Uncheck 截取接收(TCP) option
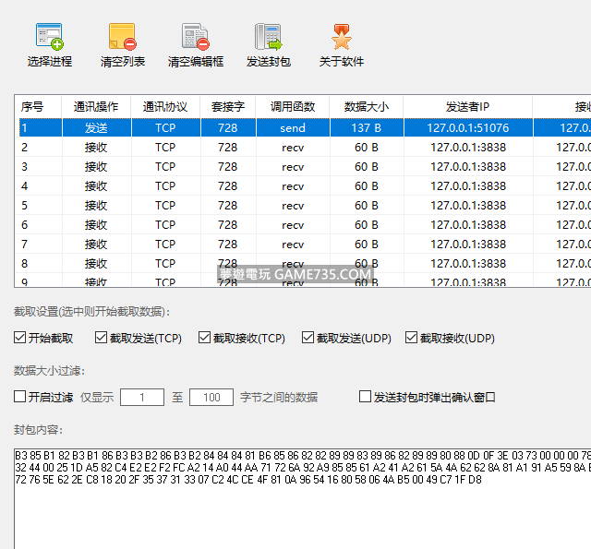 [x=204, y=339]
